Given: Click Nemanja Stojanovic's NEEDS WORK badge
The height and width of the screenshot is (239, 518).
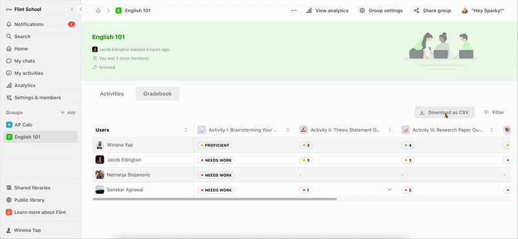Looking at the screenshot, I should click(x=216, y=175).
